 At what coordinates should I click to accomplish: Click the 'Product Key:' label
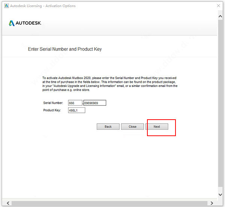pos(52,110)
